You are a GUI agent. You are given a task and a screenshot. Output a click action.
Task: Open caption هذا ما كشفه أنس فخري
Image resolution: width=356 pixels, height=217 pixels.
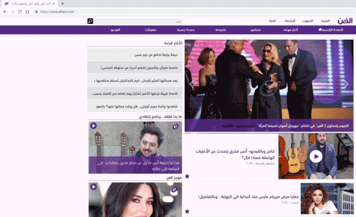138,165
